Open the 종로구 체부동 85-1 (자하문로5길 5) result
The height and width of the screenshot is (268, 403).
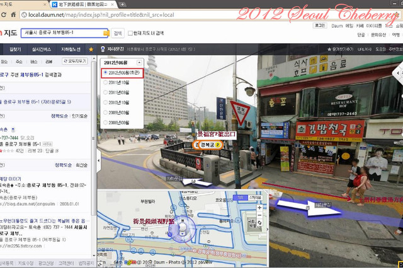[x=36, y=102]
